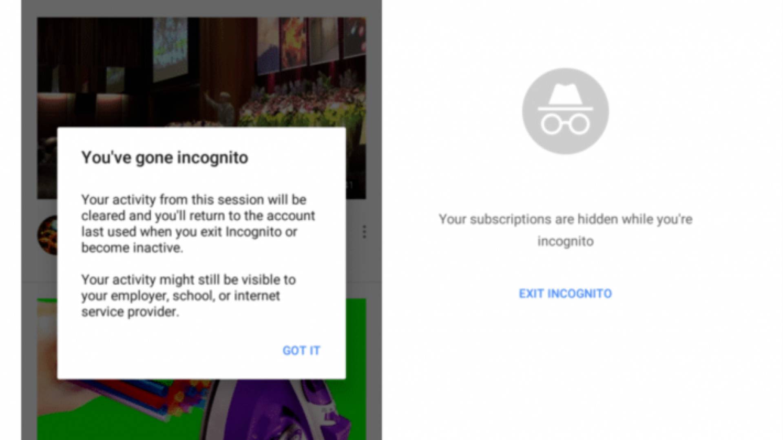Open the channel avatar beside the dialog
The width and height of the screenshot is (783, 440).
[47, 235]
